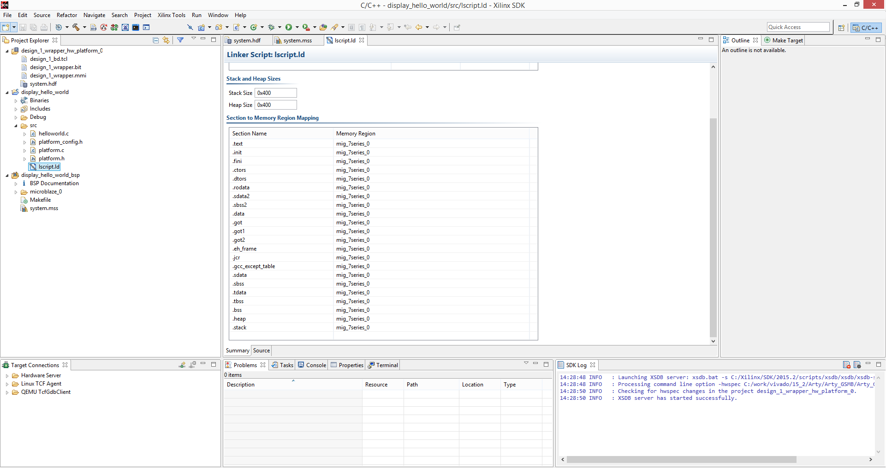
Task: Clear the SDK Log with red icon
Action: [x=846, y=365]
